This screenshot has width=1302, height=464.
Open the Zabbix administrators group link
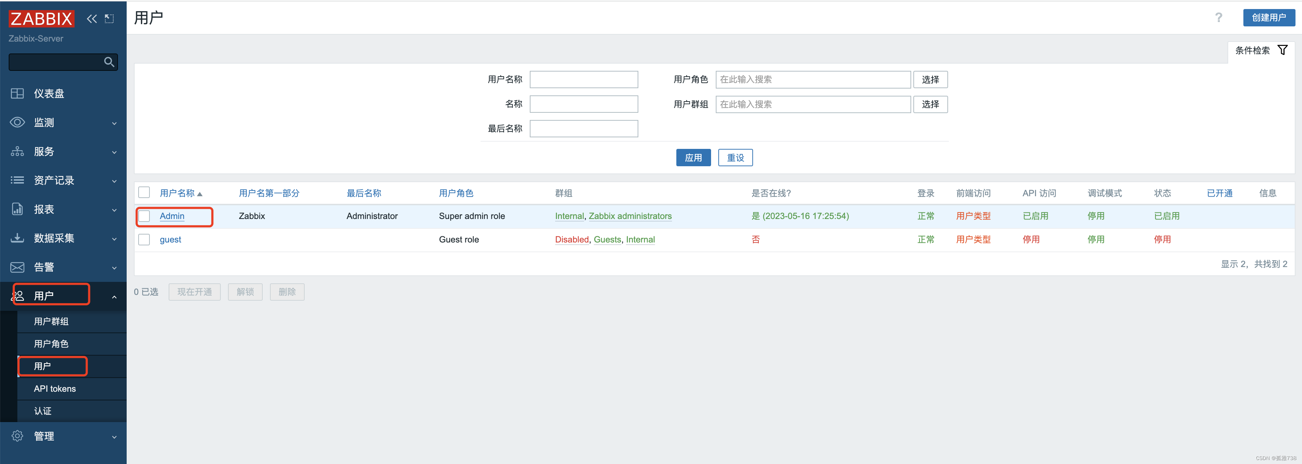click(630, 216)
